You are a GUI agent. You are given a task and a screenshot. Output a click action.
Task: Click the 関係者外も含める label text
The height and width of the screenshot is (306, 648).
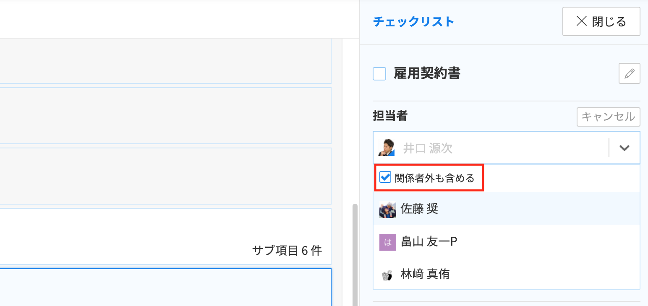click(x=434, y=178)
